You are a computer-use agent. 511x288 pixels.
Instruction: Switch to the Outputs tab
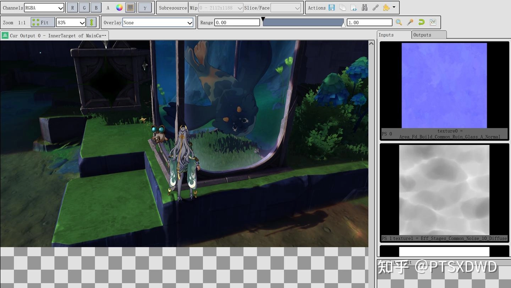pyautogui.click(x=429, y=35)
